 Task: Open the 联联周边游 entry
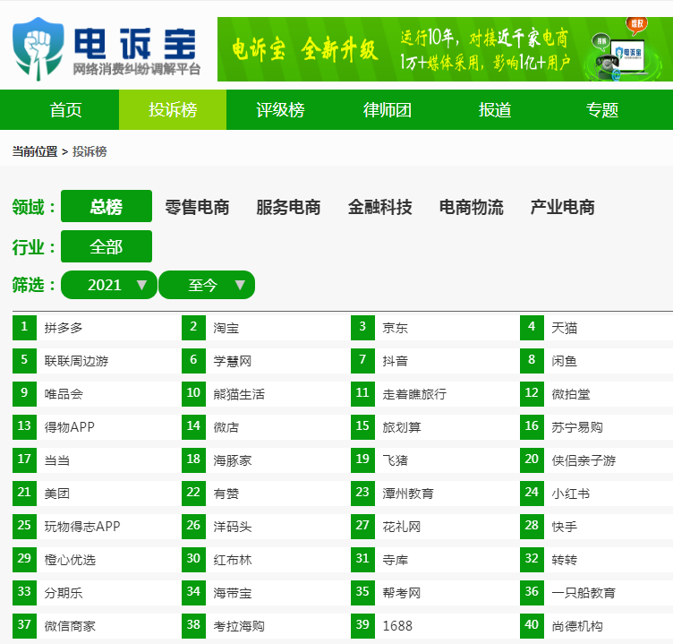click(76, 361)
